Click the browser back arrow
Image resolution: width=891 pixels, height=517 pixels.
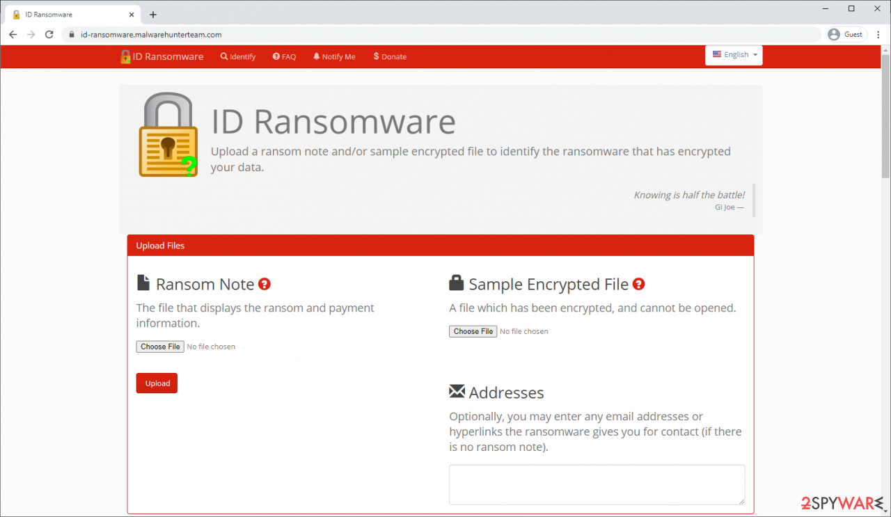(x=13, y=34)
